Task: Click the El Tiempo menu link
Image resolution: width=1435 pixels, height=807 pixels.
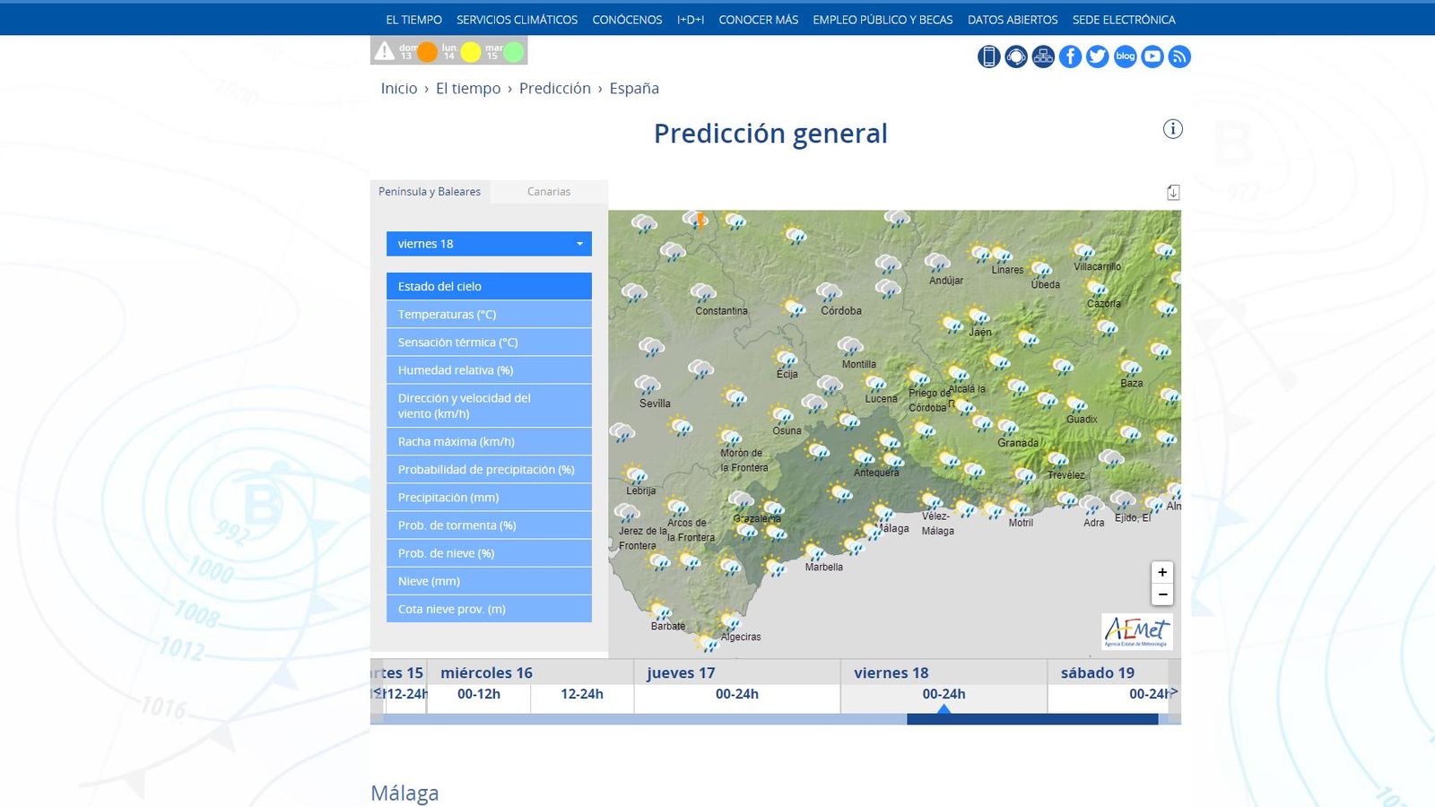Action: pos(413,19)
